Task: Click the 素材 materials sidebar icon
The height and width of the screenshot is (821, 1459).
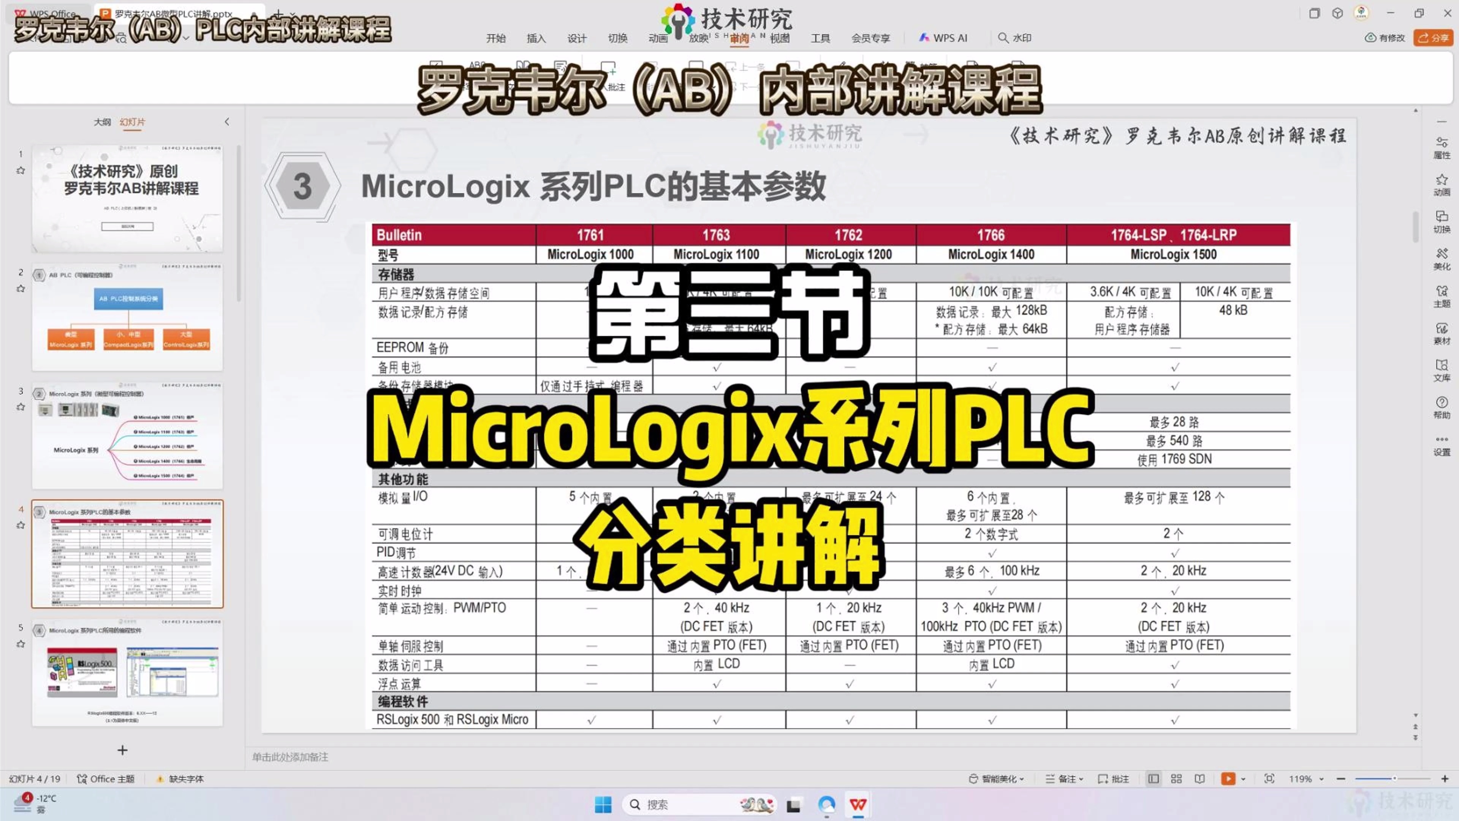Action: point(1442,333)
